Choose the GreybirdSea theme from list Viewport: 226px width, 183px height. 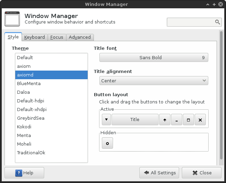tap(31, 118)
